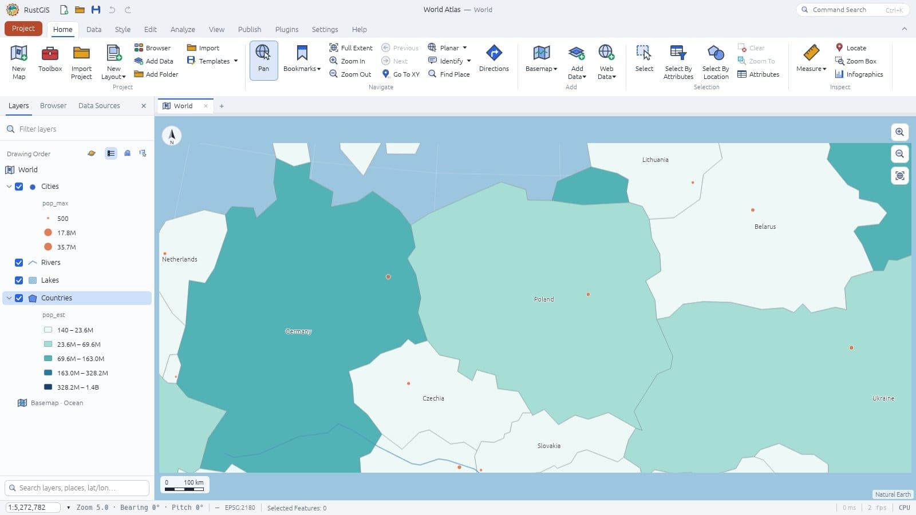Open the Add Data dropdown
916x515 pixels.
577,63
